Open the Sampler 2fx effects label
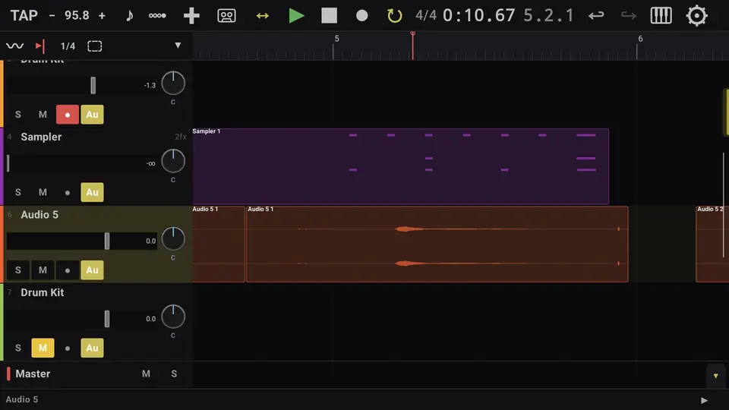The height and width of the screenshot is (410, 729). pyautogui.click(x=181, y=137)
